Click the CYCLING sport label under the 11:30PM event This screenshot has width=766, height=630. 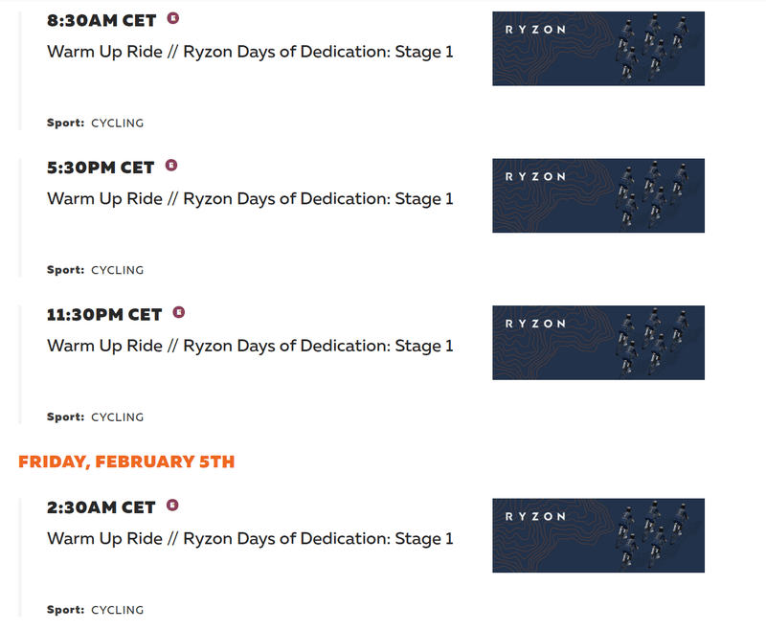(117, 417)
